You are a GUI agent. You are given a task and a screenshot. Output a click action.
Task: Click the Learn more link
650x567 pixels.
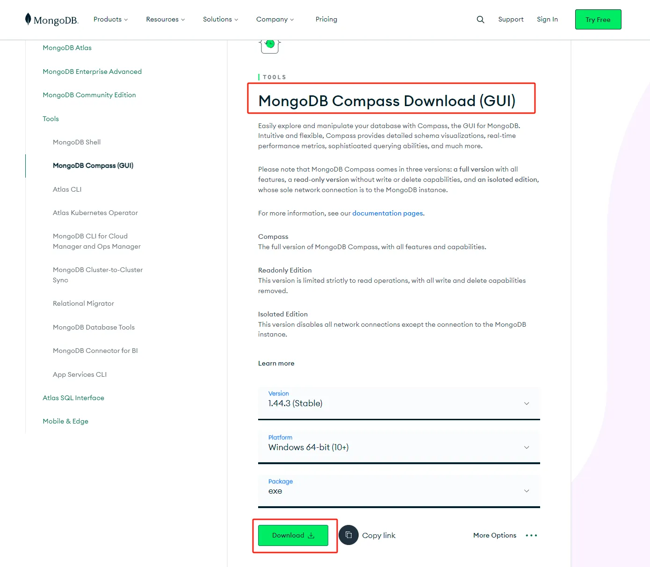point(276,363)
